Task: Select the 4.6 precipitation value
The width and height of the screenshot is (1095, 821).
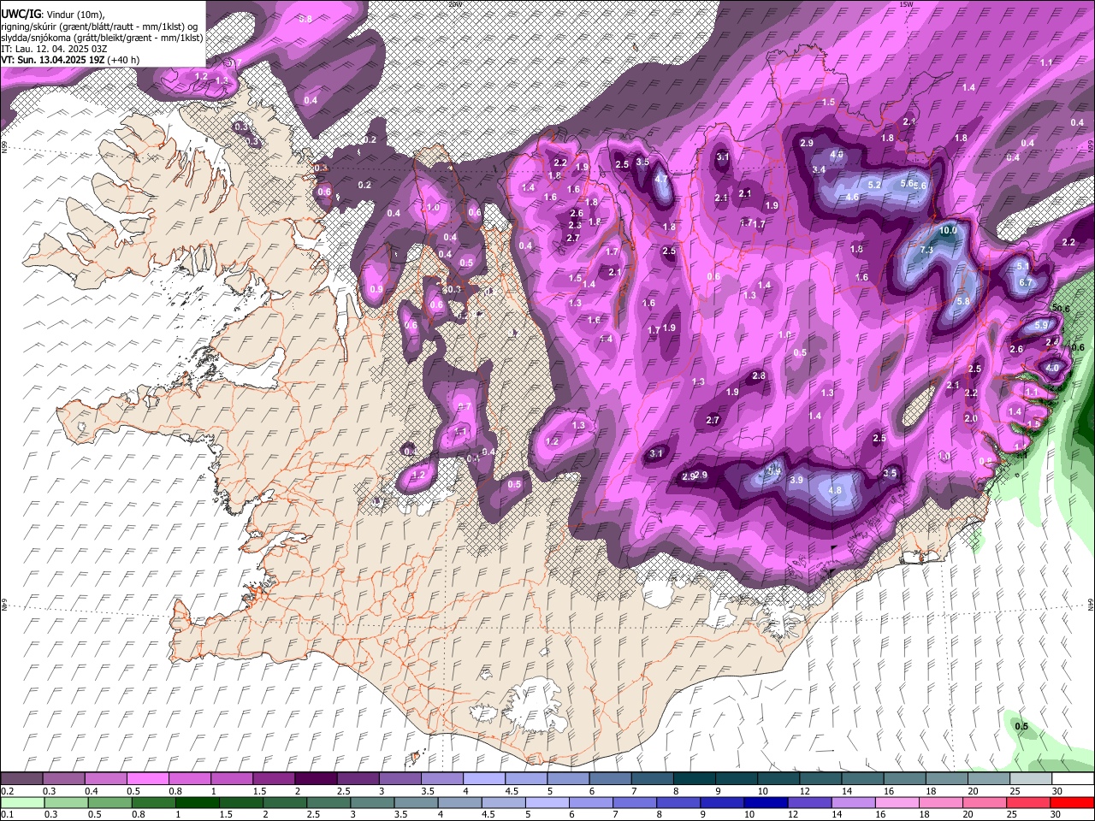Action: coord(852,198)
